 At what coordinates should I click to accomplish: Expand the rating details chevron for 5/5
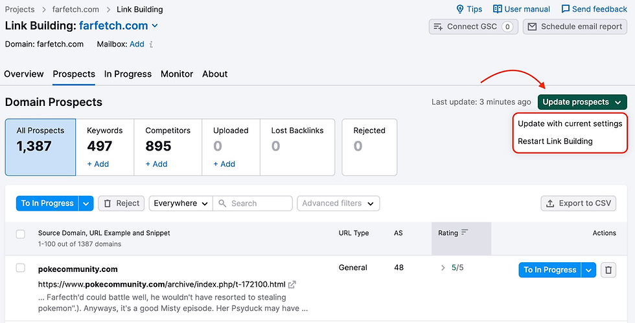tap(443, 267)
